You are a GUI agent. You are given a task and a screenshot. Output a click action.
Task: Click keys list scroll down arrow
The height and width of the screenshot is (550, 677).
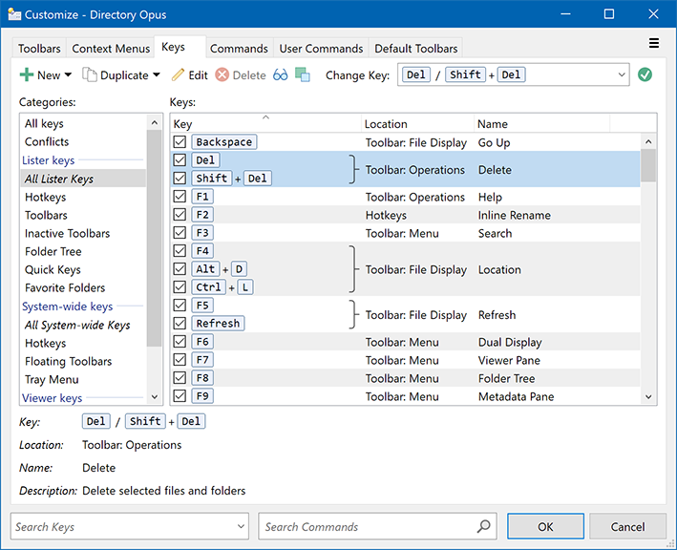(648, 396)
